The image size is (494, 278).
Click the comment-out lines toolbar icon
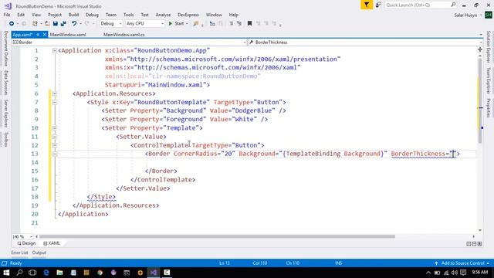(232, 24)
